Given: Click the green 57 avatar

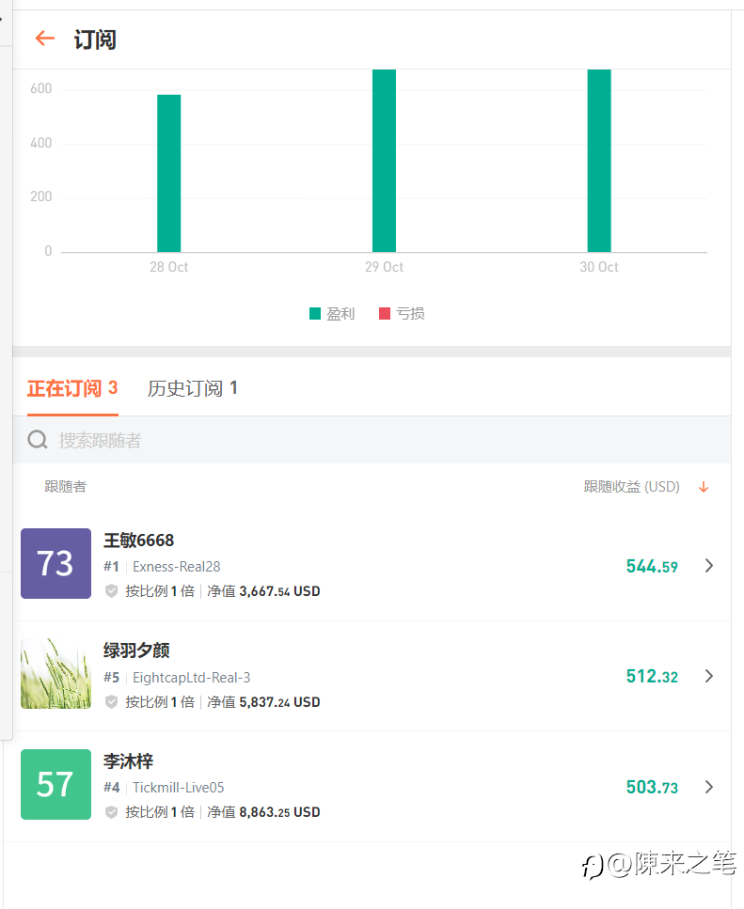Looking at the screenshot, I should click(55, 784).
